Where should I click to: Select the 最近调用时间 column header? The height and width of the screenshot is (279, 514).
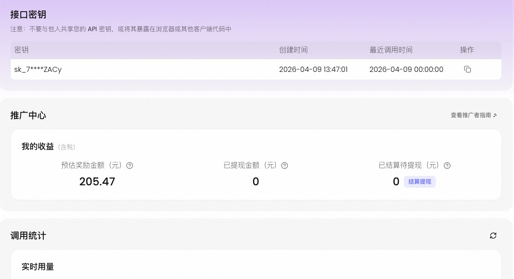pos(391,50)
